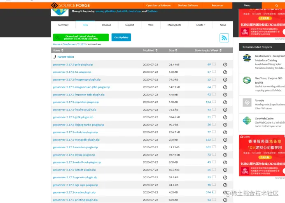Sort files by Size column
Viewport: 285px width, 203px height.
point(173,50)
